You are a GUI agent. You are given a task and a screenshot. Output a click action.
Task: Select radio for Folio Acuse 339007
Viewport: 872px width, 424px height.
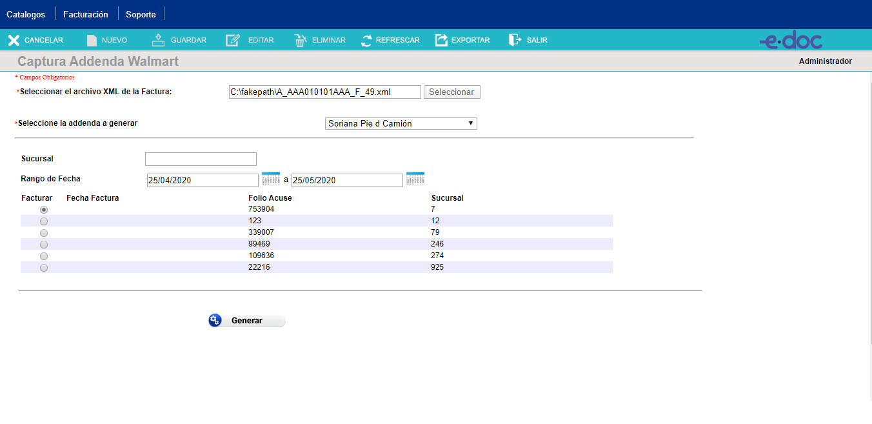(x=44, y=233)
